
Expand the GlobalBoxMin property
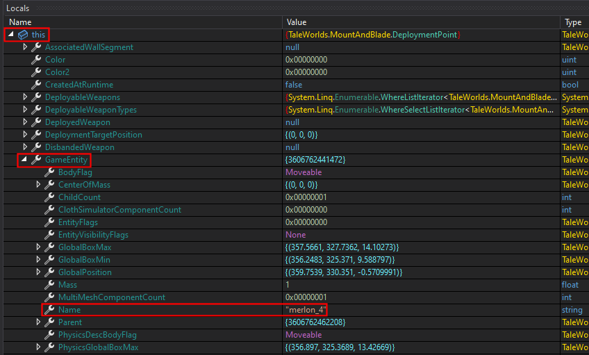pos(38,260)
